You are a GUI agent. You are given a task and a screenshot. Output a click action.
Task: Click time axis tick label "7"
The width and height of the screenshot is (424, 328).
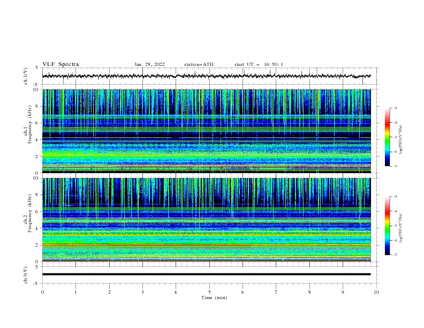[276, 292]
